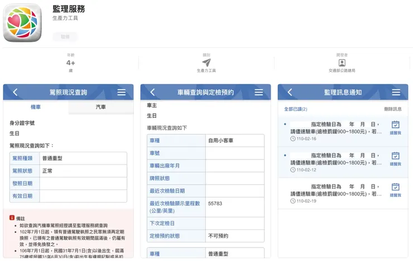Click the 生產力工具 subtitle under app title
This screenshot has height=261, width=413.
65,18
